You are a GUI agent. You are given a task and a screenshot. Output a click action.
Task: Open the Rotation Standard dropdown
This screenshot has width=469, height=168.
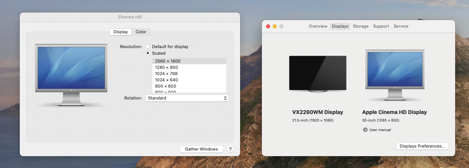187,98
